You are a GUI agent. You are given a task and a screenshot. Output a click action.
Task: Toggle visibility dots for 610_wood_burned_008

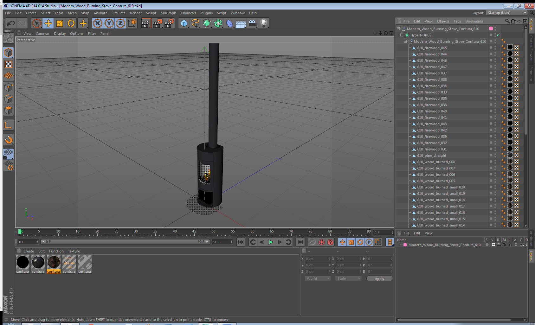click(495, 162)
